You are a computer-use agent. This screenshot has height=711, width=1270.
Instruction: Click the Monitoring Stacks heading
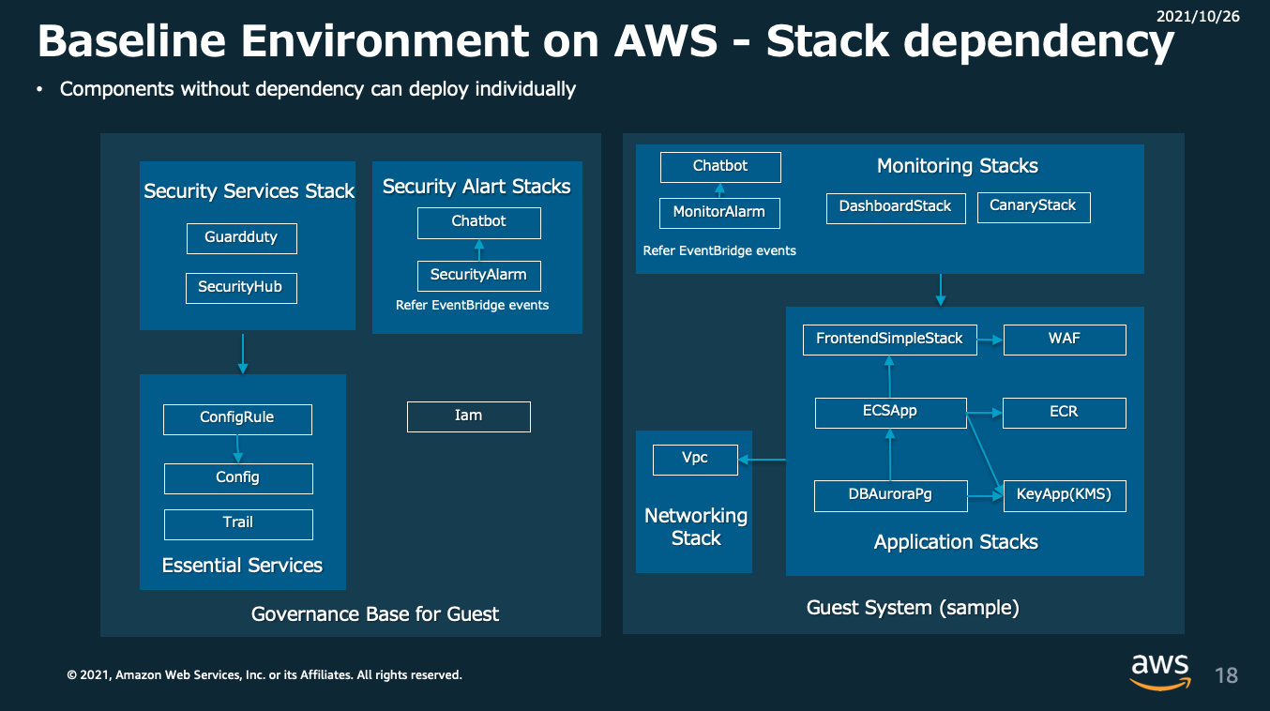(x=958, y=166)
